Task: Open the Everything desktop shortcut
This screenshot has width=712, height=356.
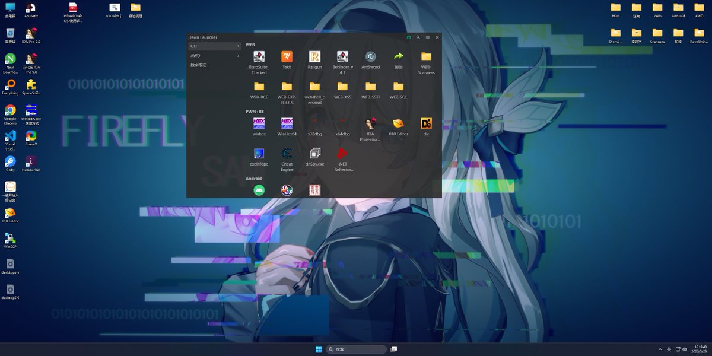Action: click(10, 87)
